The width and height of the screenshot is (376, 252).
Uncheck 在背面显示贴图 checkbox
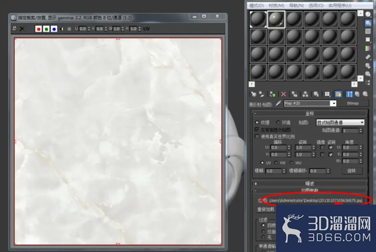257,129
